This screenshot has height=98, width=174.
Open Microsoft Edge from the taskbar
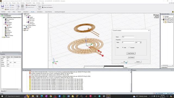[x=42, y=96]
